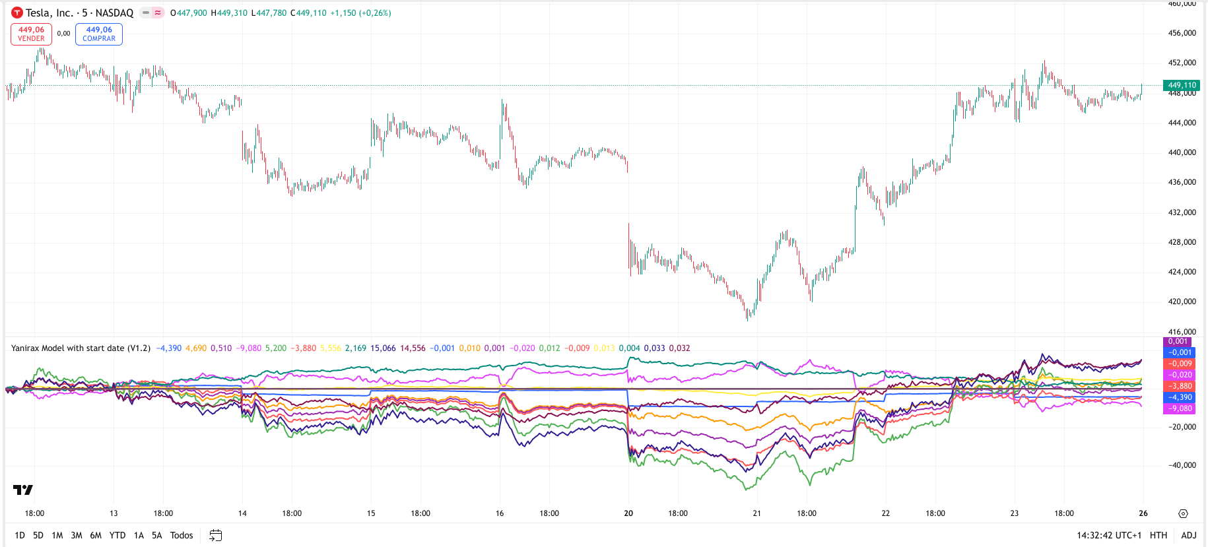Screen dimensions: 1208x547
Task: Toggle the ADJ adjusted-data setting
Action: click(x=1188, y=535)
